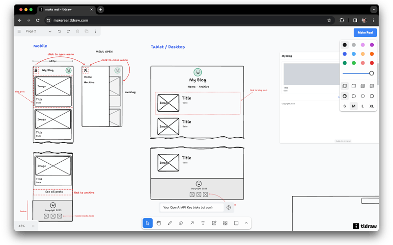The width and height of the screenshot is (393, 245).
Task: Open the three-dot actions menu near Page 2
Action: (x=95, y=31)
